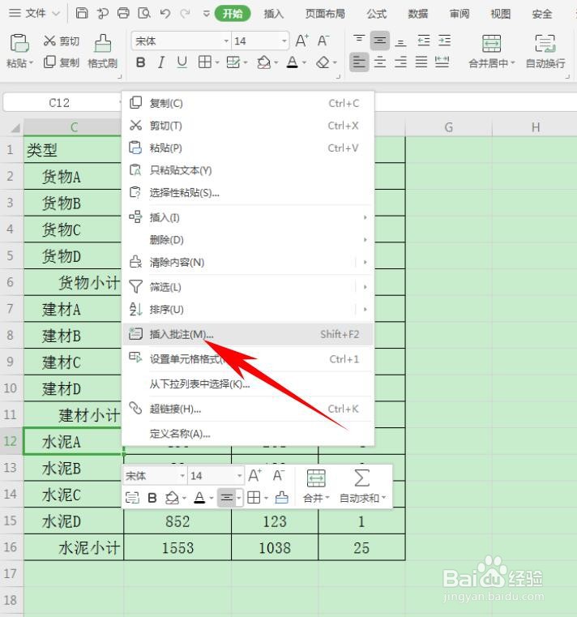This screenshot has height=617, width=577.
Task: Open the Merge and Center dropdown arrow
Action: point(512,63)
